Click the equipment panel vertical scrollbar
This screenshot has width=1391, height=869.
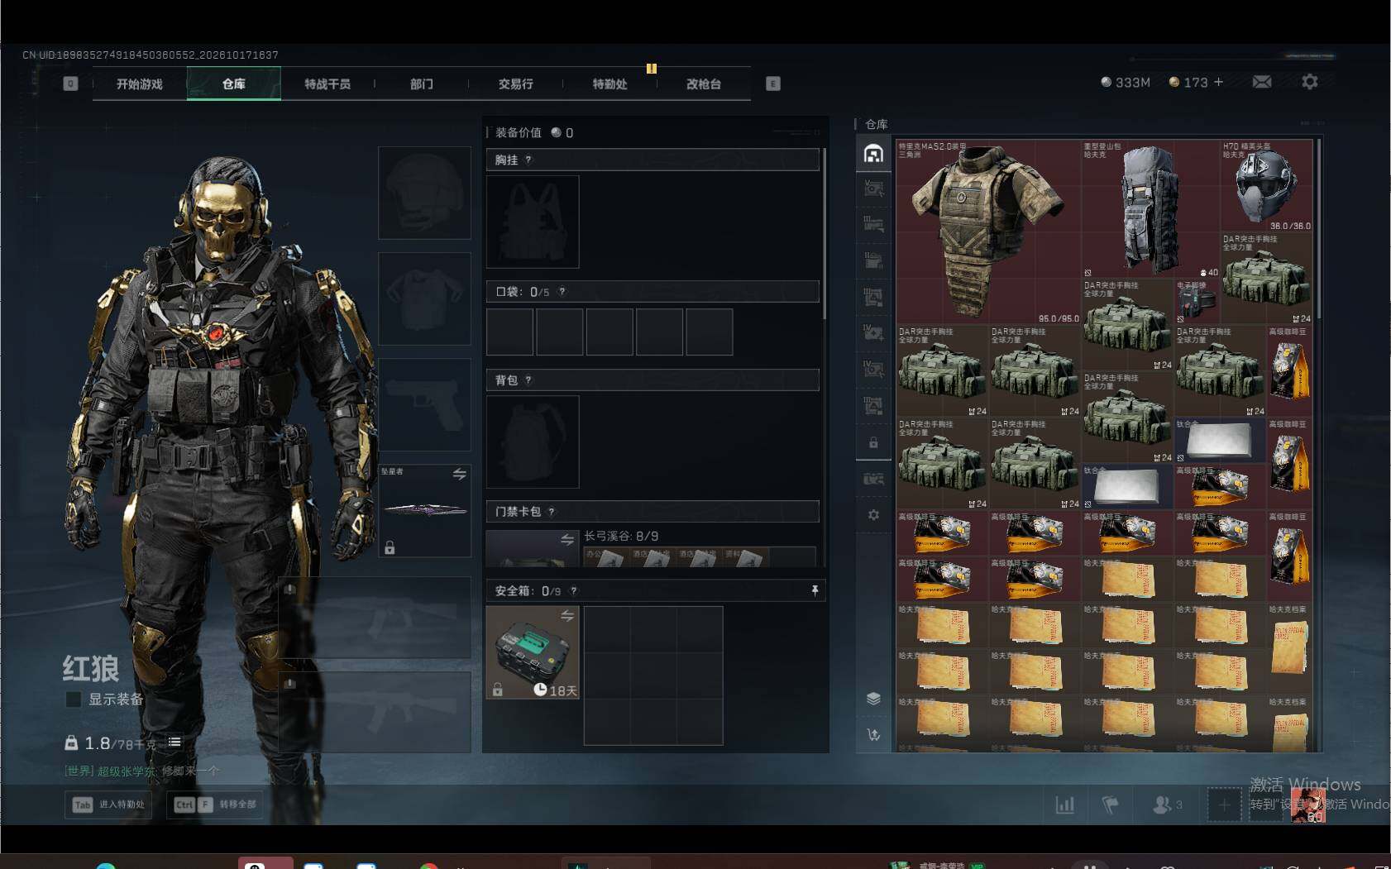point(824,234)
